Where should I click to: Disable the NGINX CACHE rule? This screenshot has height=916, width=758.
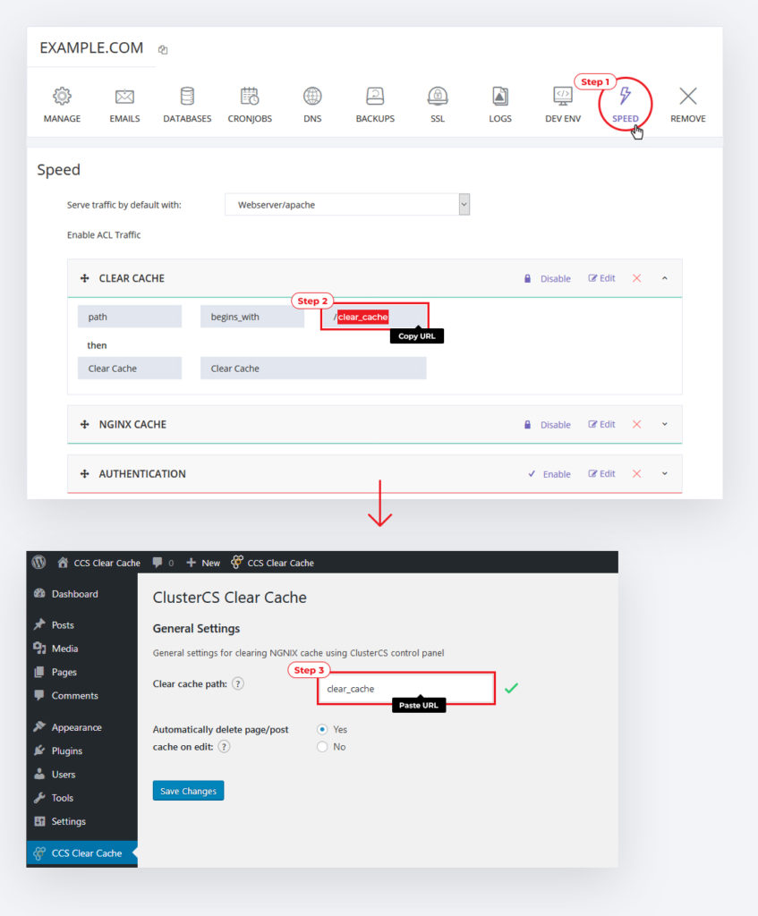click(548, 425)
